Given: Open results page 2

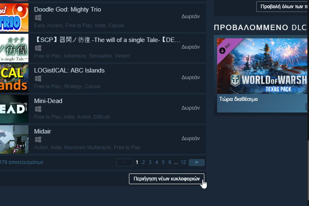Looking at the screenshot, I should (143, 162).
